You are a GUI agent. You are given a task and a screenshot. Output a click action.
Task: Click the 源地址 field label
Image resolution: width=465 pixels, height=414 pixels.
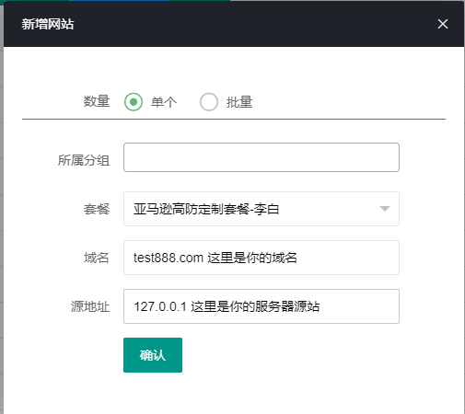[90, 306]
